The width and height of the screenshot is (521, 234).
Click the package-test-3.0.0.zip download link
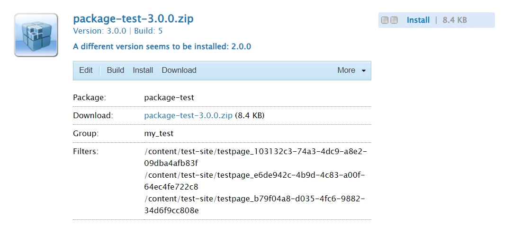point(188,115)
